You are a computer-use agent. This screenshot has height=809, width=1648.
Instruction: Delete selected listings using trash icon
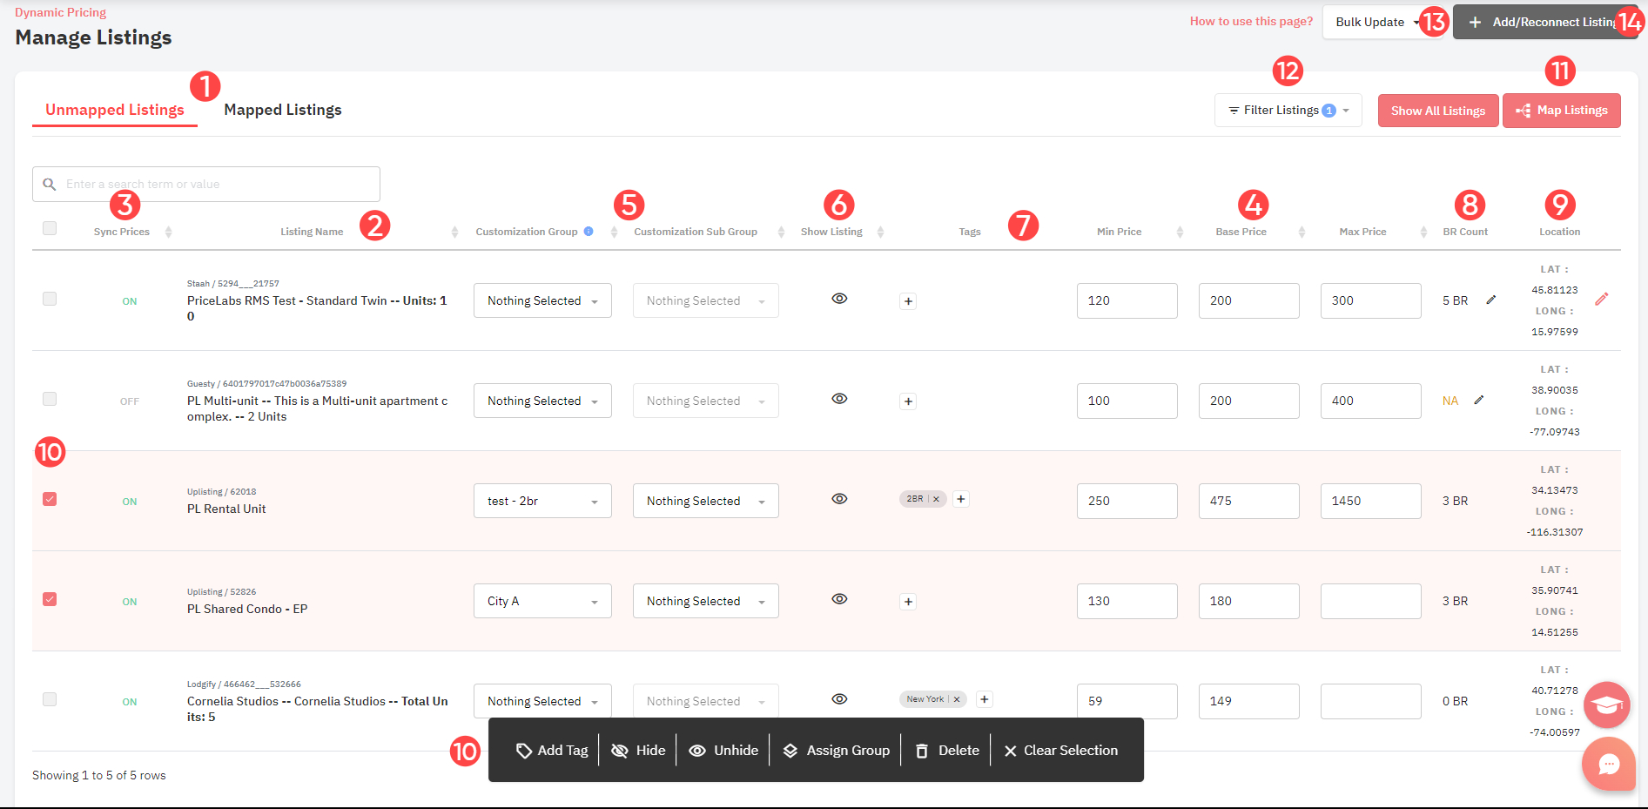click(946, 750)
